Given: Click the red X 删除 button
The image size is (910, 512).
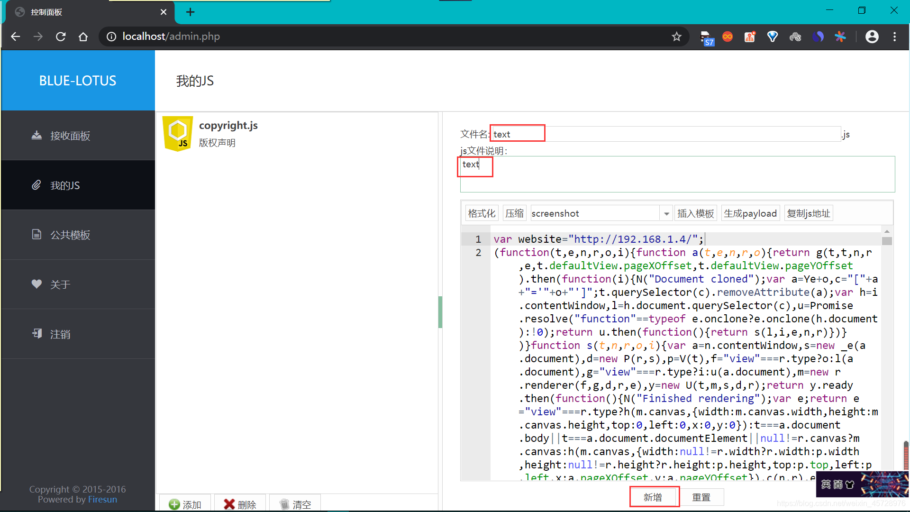Looking at the screenshot, I should click(x=240, y=504).
